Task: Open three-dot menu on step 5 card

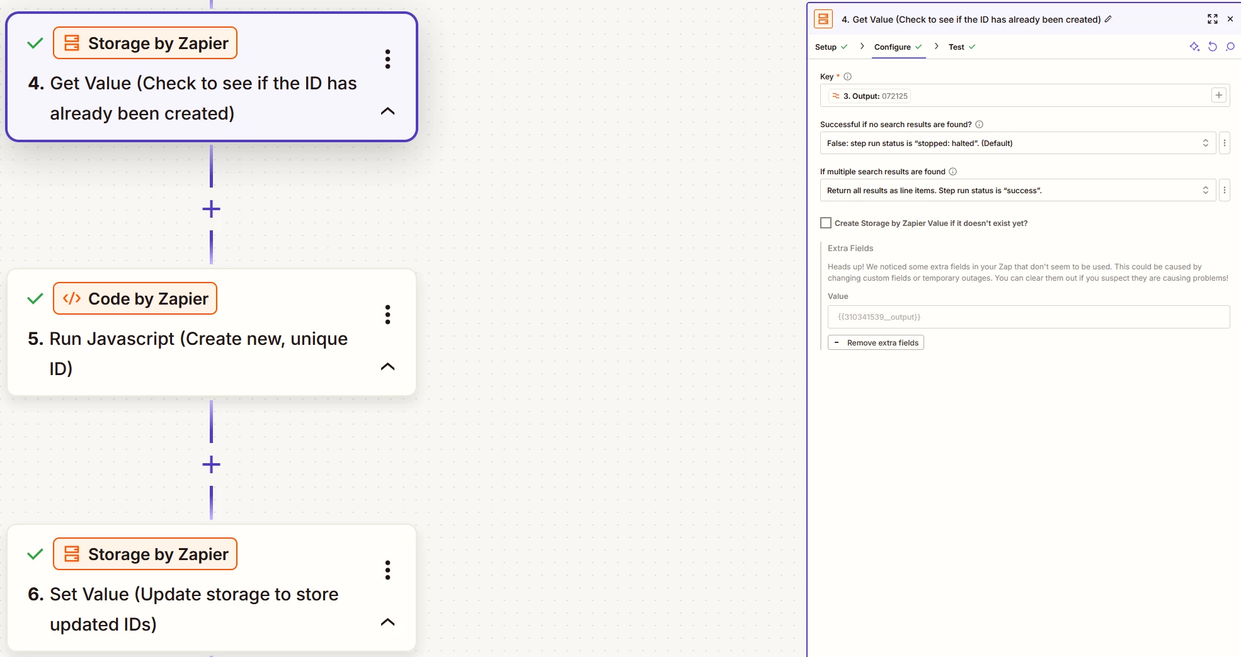Action: tap(387, 315)
